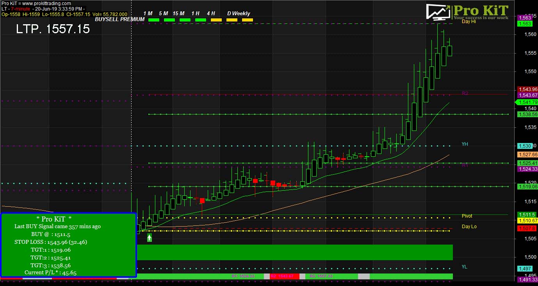Click the YH cyan level label
The width and height of the screenshot is (538, 286).
(465, 144)
